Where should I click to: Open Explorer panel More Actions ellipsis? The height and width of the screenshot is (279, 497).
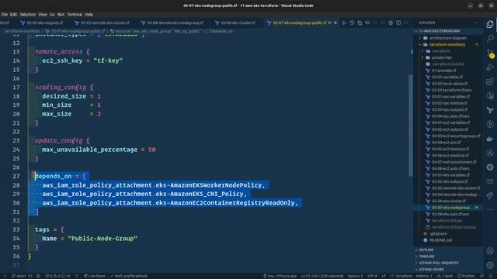click(476, 22)
